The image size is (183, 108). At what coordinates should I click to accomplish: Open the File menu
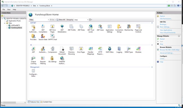tap(4, 10)
